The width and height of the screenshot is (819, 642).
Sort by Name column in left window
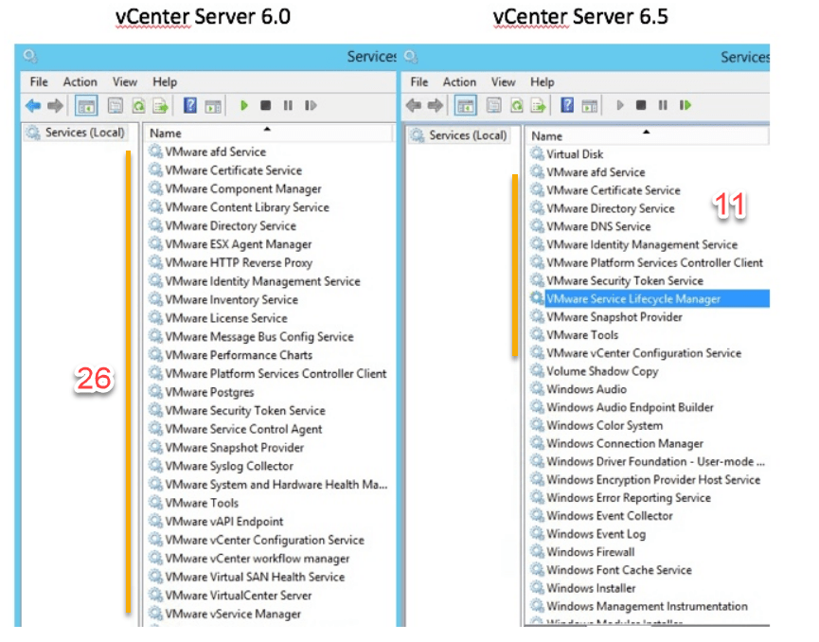tap(166, 134)
